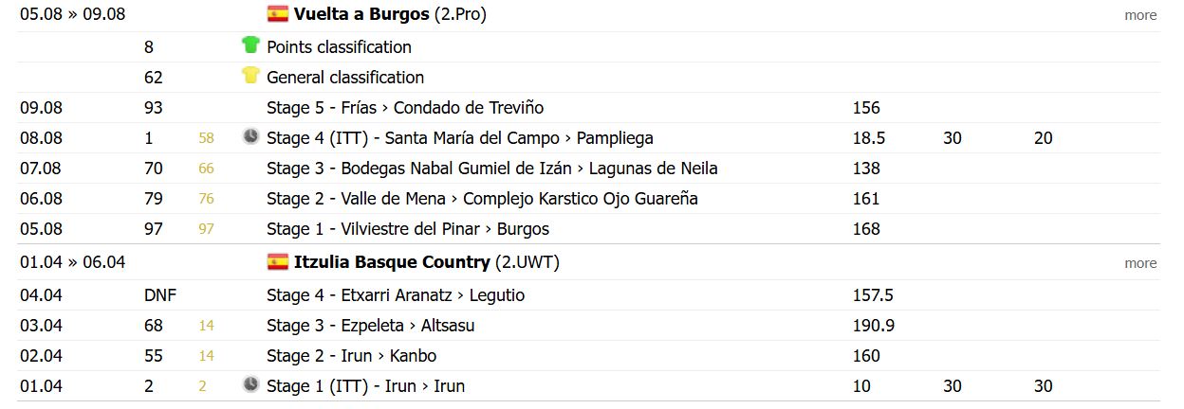The image size is (1184, 409).
Task: Click the Spanish flag beside Vuelta a Burgos
Action: pos(278,14)
